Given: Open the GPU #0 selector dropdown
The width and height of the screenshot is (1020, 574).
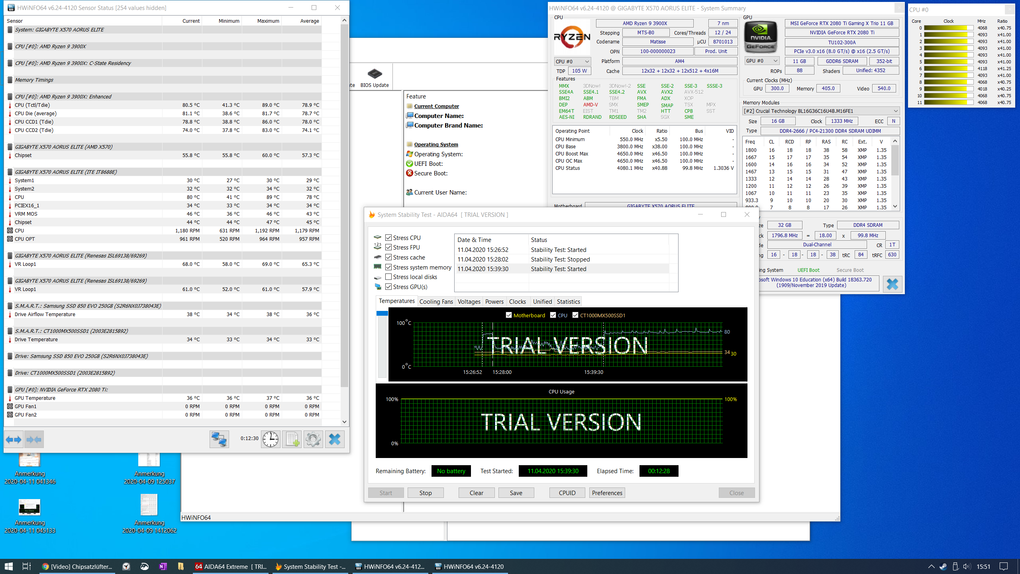Looking at the screenshot, I should point(762,61).
